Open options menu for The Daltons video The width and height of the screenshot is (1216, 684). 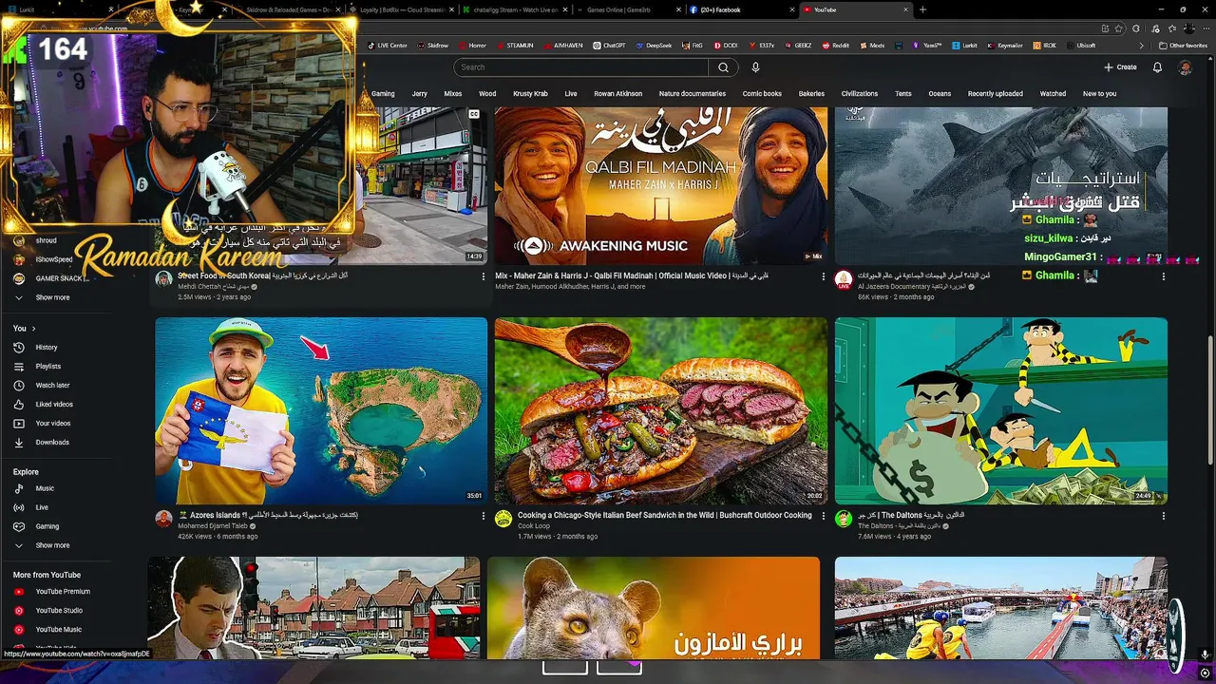1163,516
